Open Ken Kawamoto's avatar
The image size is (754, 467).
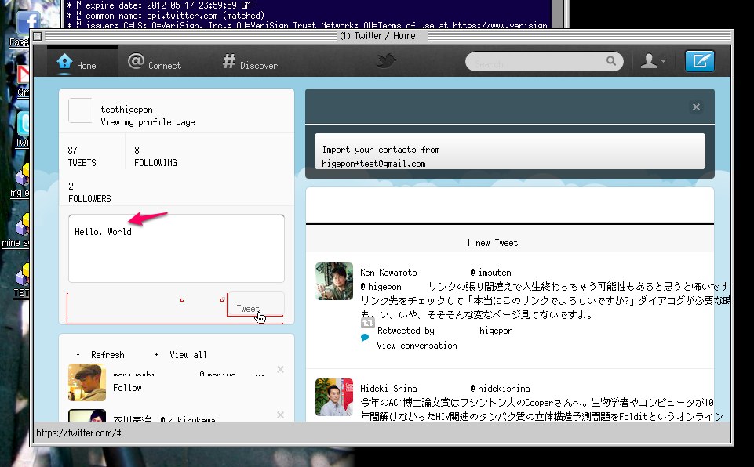[x=334, y=281]
